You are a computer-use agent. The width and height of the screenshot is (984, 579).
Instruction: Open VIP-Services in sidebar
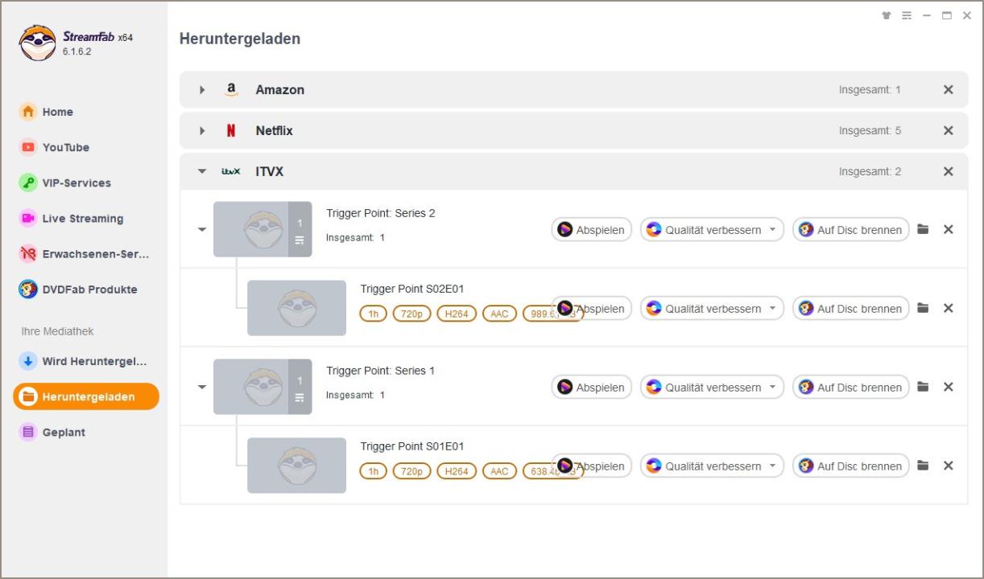[76, 183]
